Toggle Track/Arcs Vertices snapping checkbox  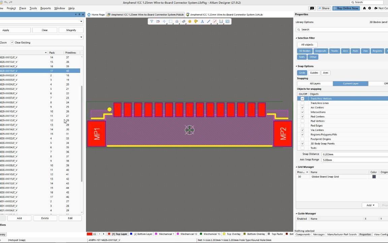point(302,99)
